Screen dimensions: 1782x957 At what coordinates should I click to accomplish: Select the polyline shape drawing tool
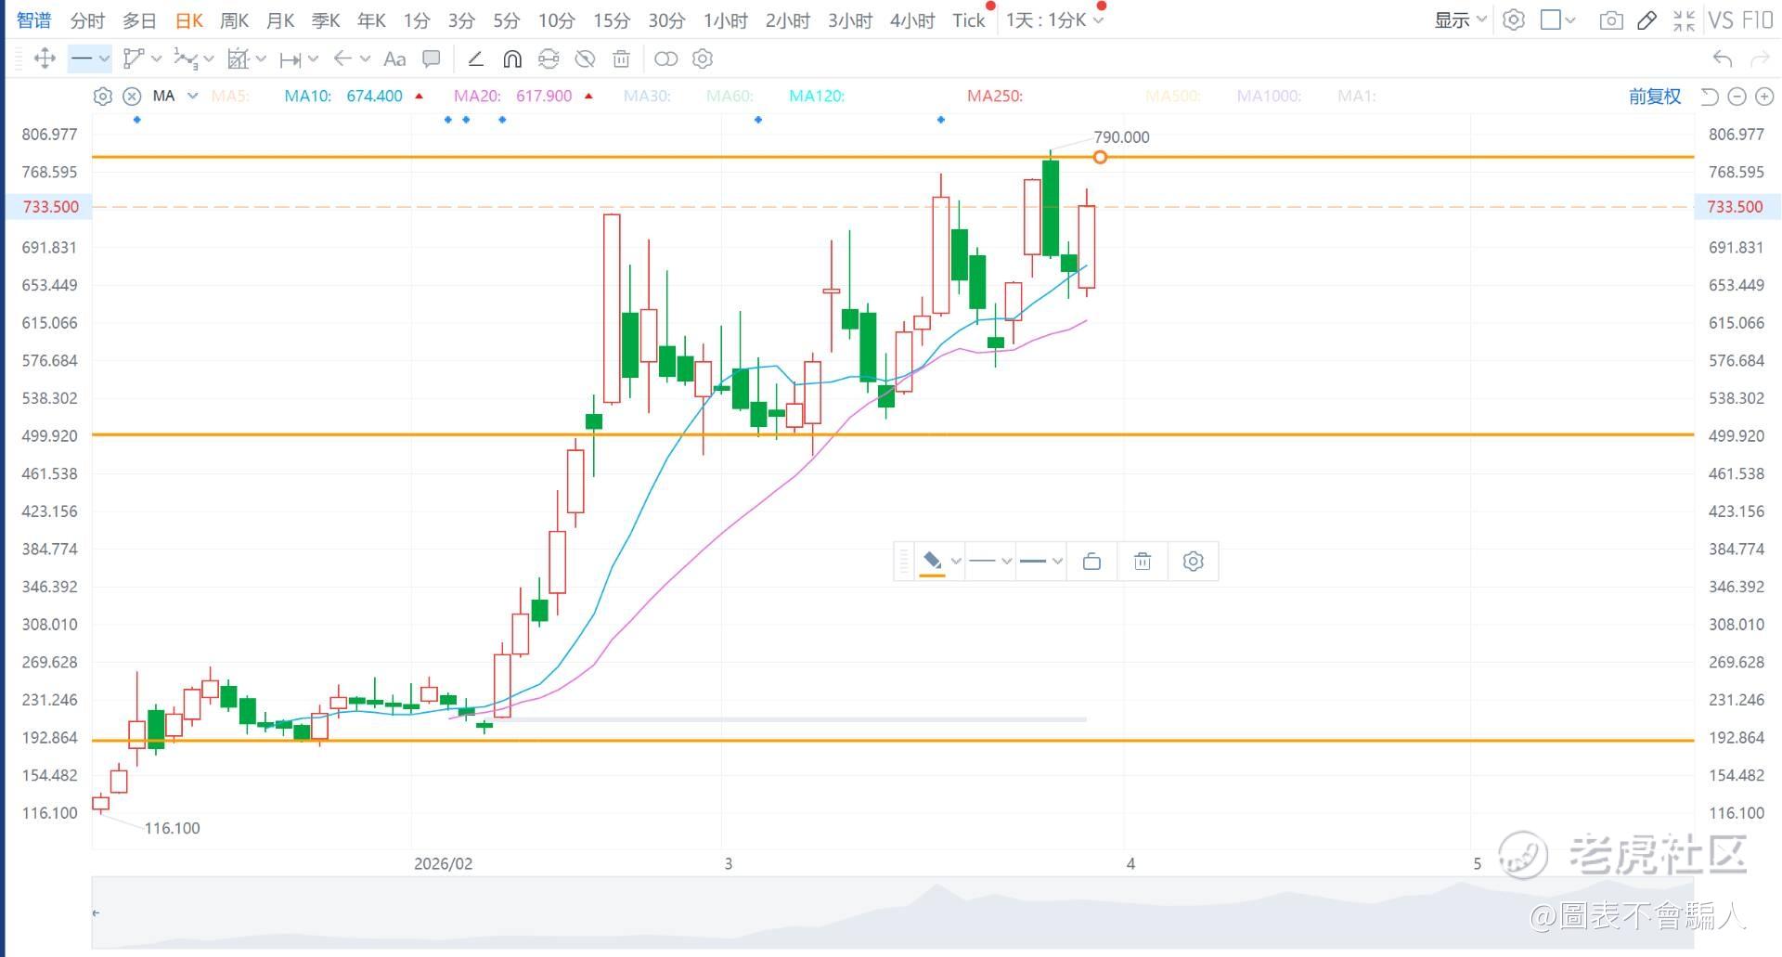point(134,58)
